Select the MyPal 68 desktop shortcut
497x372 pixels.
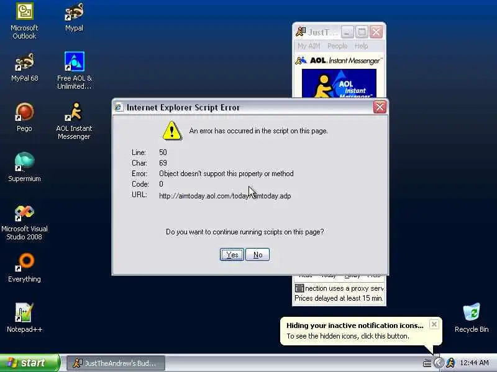pyautogui.click(x=24, y=68)
